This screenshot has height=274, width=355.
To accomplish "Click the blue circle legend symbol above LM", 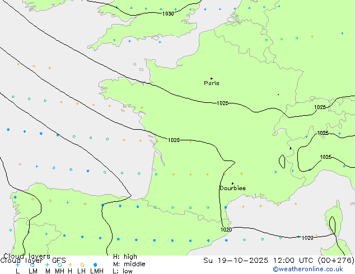I will (x=32, y=264).
